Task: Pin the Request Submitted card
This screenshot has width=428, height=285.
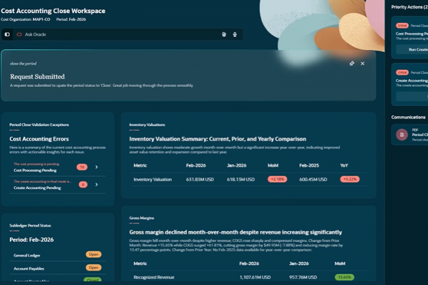Action: pyautogui.click(x=352, y=64)
